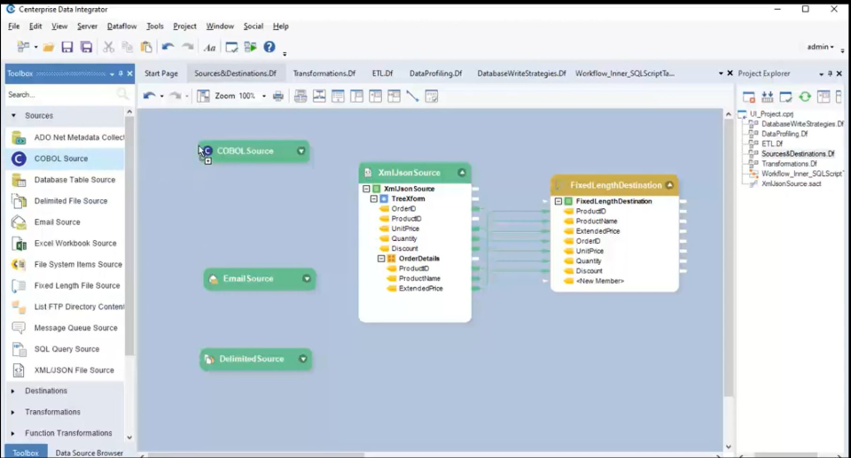Start the dataflow with the run icon
Screen dimensions: 851x458
point(250,47)
